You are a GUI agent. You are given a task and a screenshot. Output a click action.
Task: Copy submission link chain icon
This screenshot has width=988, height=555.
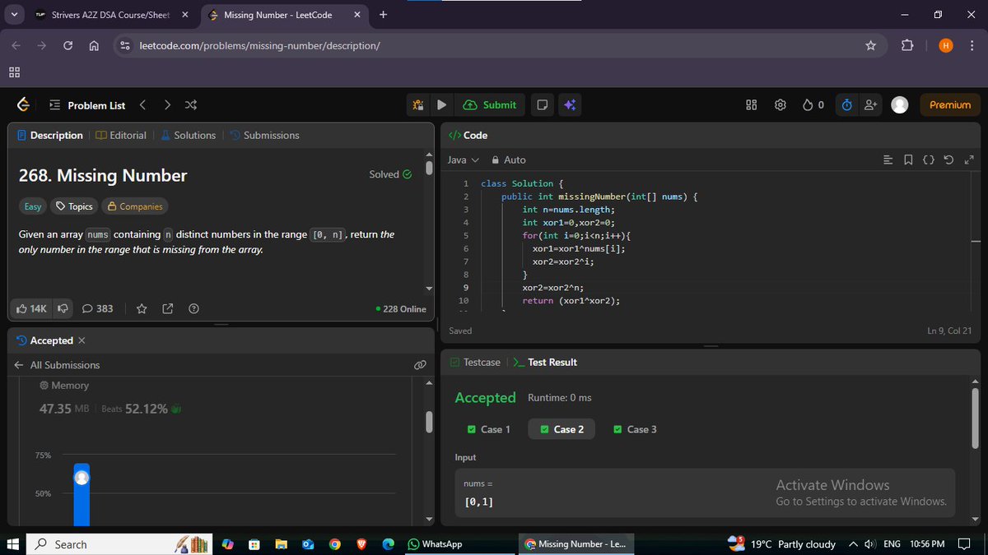[x=420, y=364]
